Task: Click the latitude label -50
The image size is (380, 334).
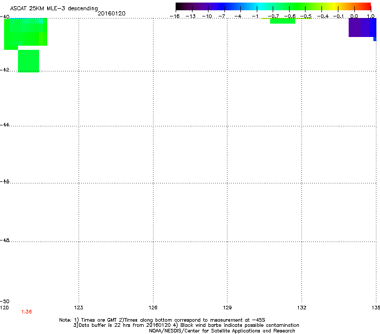Action: [x=5, y=302]
